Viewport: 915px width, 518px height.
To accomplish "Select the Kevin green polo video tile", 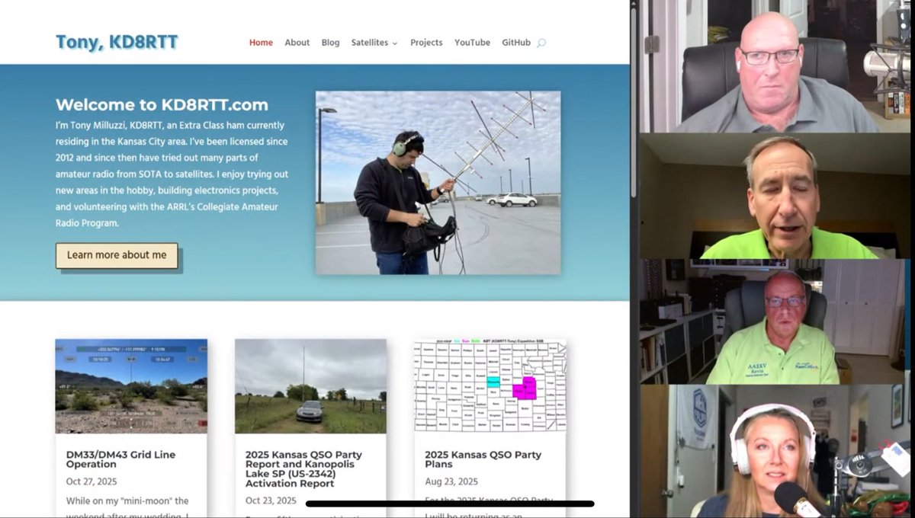I will point(775,321).
